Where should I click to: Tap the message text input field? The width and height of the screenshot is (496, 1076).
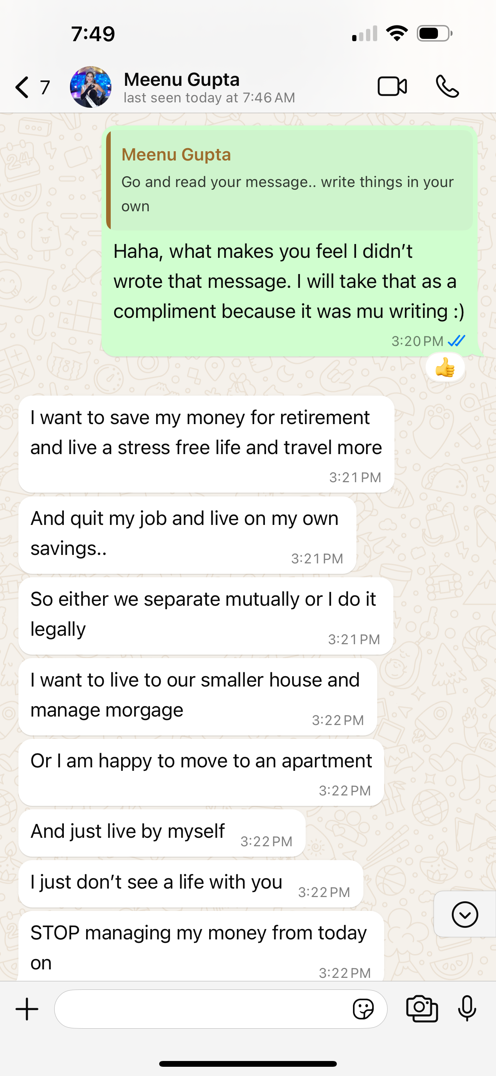click(x=200, y=1009)
